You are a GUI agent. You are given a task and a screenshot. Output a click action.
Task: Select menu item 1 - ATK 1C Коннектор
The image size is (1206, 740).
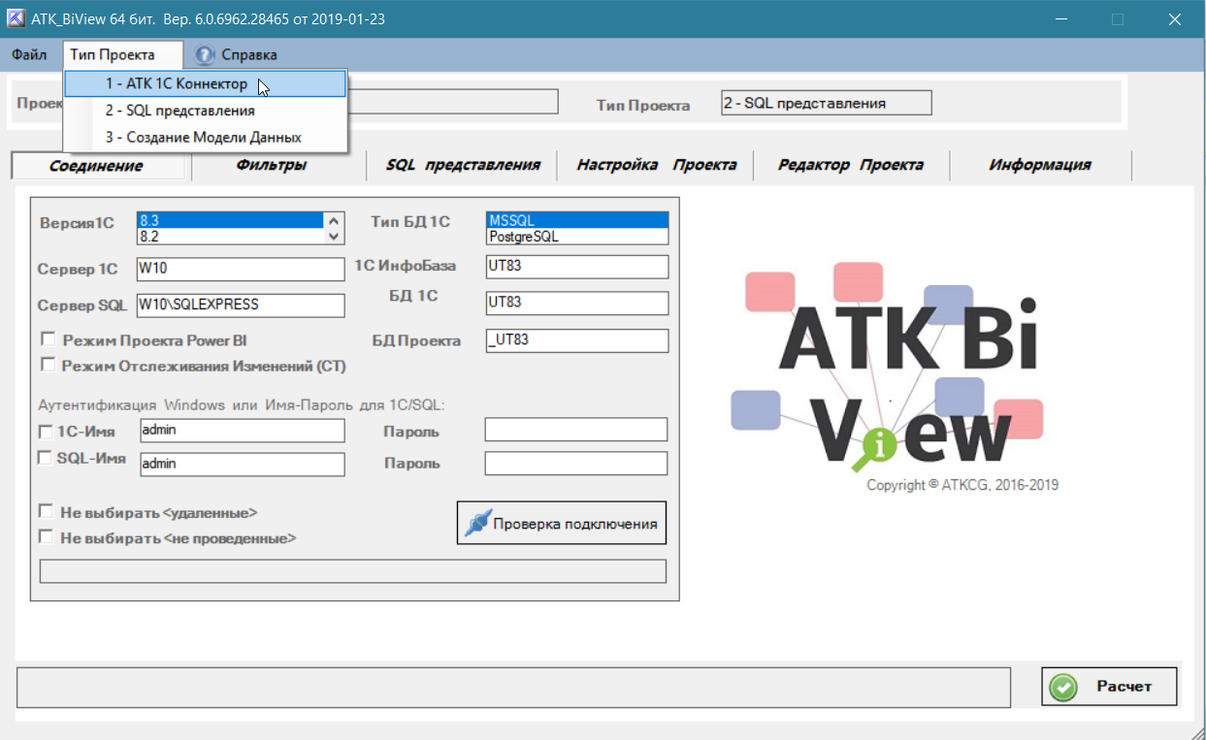(x=177, y=84)
